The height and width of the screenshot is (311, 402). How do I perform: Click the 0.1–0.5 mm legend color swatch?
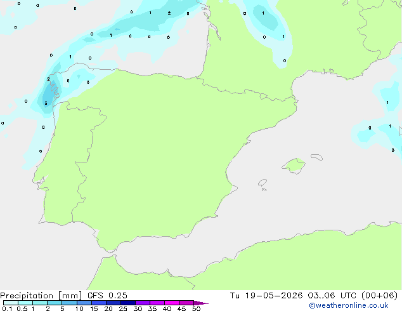11,303
